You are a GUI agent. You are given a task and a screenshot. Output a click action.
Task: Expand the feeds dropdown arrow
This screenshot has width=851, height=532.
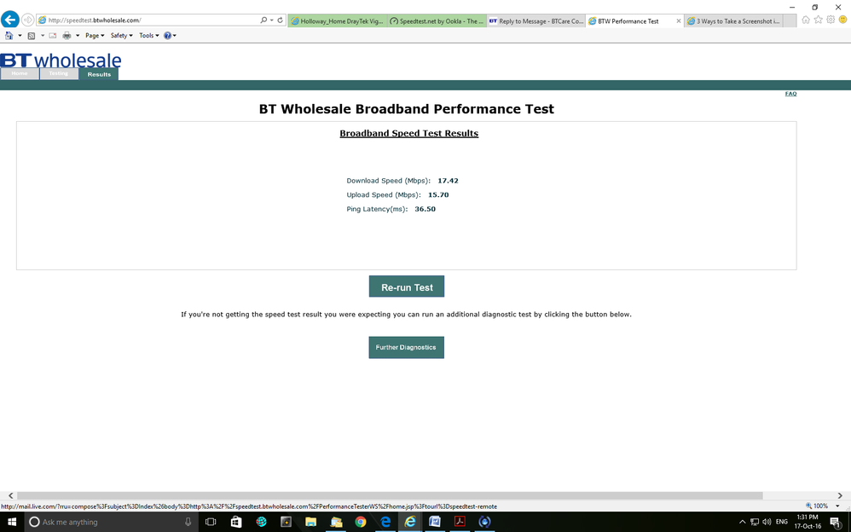[x=43, y=35]
